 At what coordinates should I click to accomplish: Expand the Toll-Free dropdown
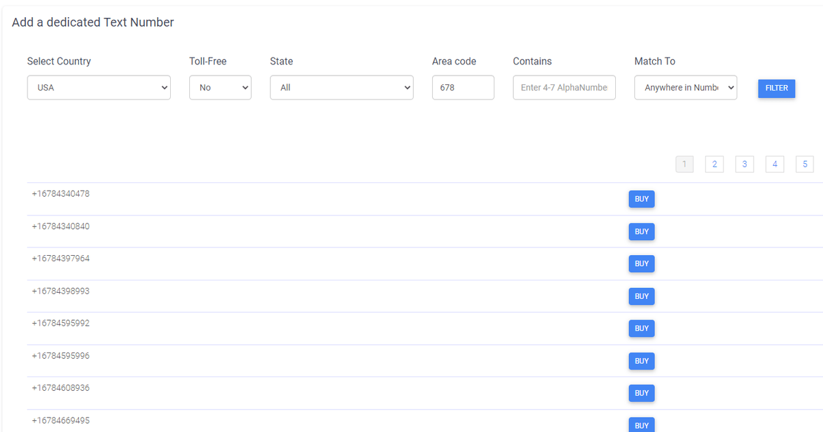[220, 88]
